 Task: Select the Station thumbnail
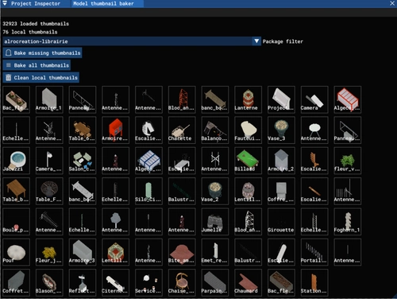click(x=314, y=282)
